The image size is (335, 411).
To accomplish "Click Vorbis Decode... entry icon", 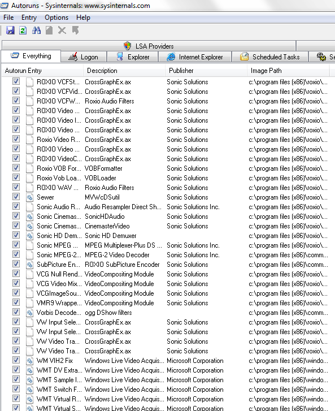I will point(29,313).
